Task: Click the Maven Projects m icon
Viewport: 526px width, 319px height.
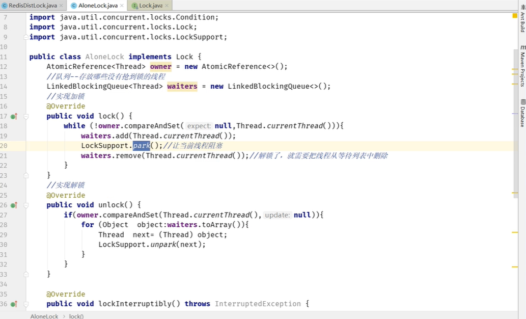Action: tap(522, 47)
